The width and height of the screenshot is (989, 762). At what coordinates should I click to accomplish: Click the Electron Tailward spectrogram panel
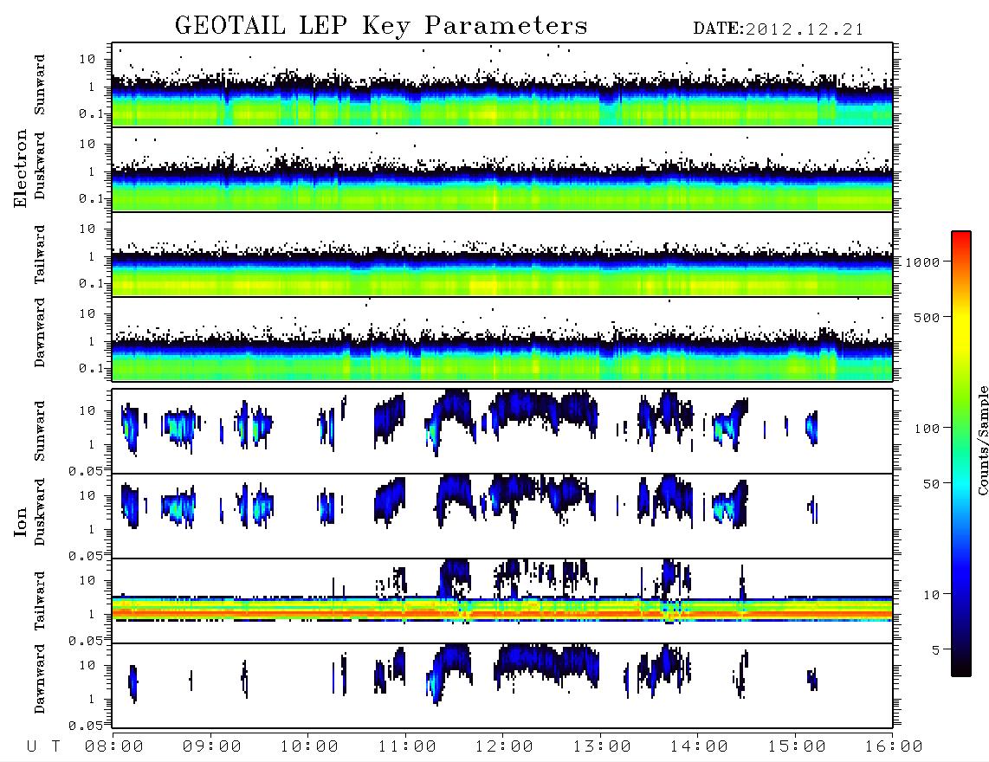[502, 255]
